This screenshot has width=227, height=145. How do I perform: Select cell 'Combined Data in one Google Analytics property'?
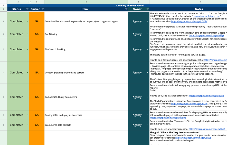pos(86,21)
